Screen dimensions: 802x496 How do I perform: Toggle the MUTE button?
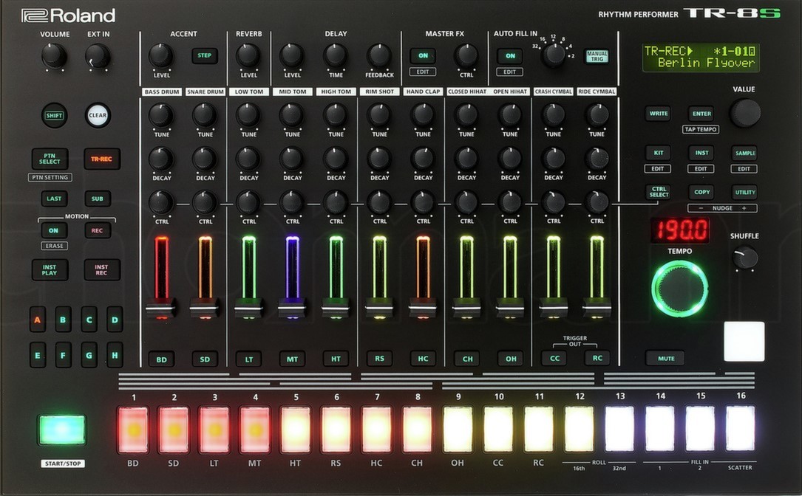pyautogui.click(x=665, y=358)
